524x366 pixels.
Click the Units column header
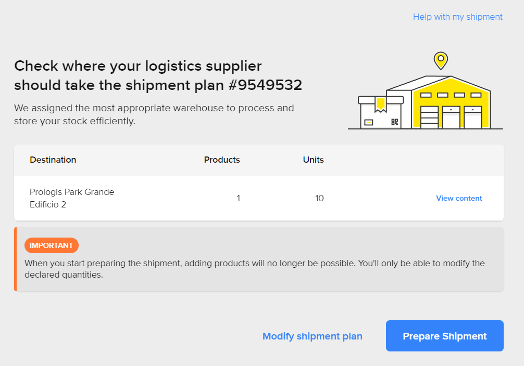[313, 160]
